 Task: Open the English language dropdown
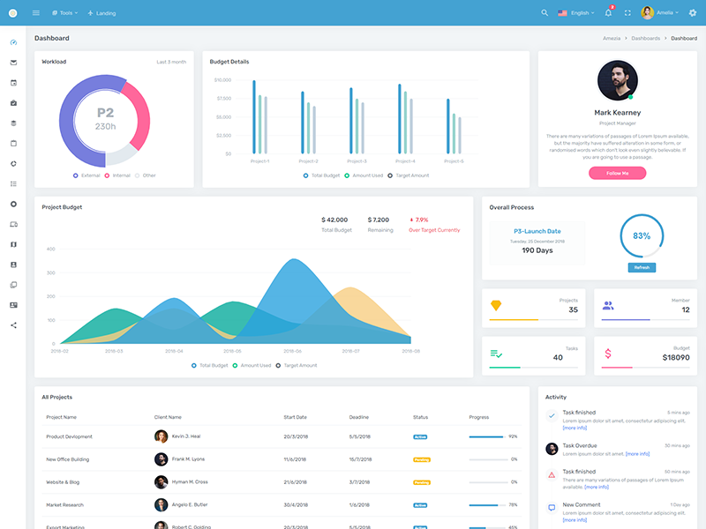tap(576, 13)
